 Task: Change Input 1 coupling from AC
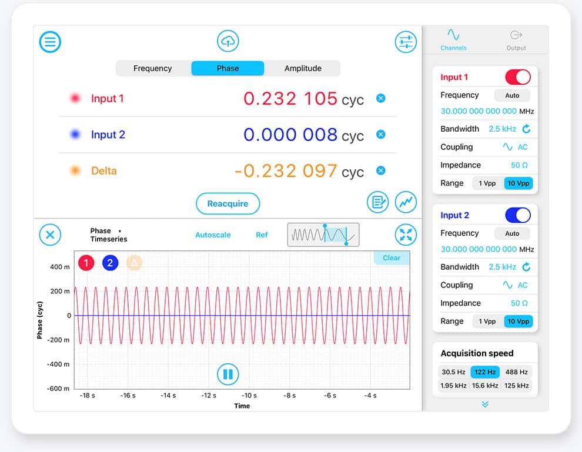(x=515, y=147)
